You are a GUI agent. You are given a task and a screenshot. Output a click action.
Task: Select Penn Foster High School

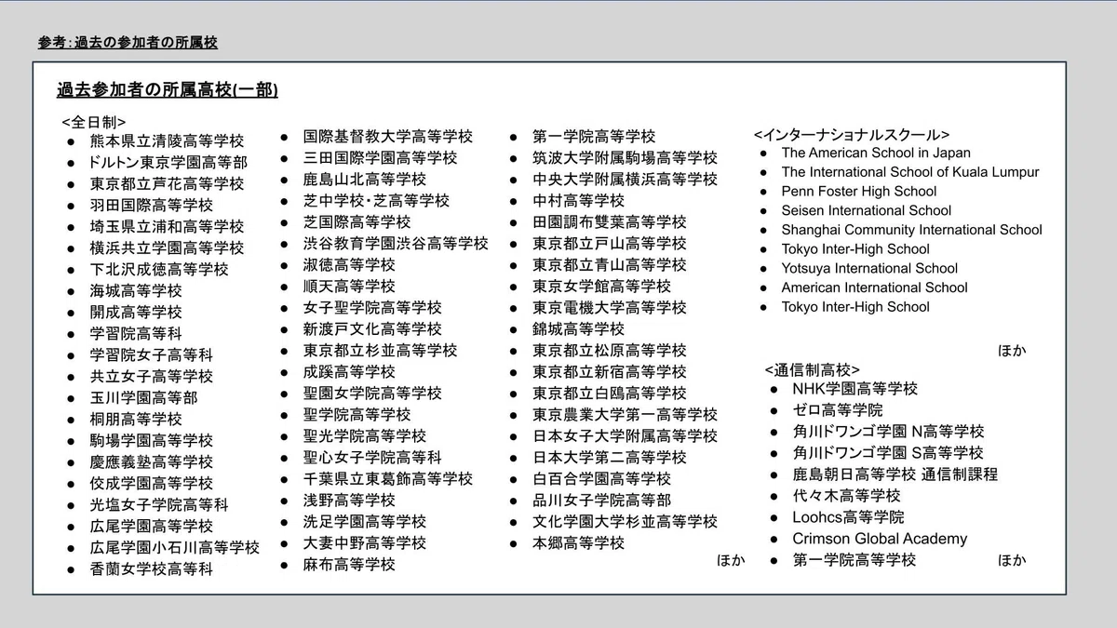pyautogui.click(x=859, y=192)
